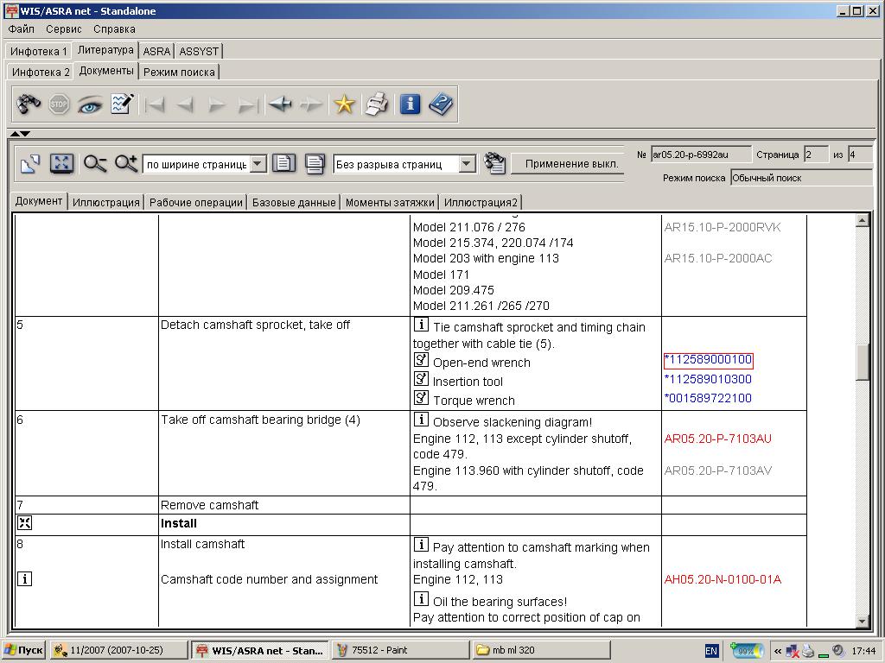This screenshot has height=663, width=885.
Task: Zoom in with magnifier plus icon
Action: click(126, 163)
